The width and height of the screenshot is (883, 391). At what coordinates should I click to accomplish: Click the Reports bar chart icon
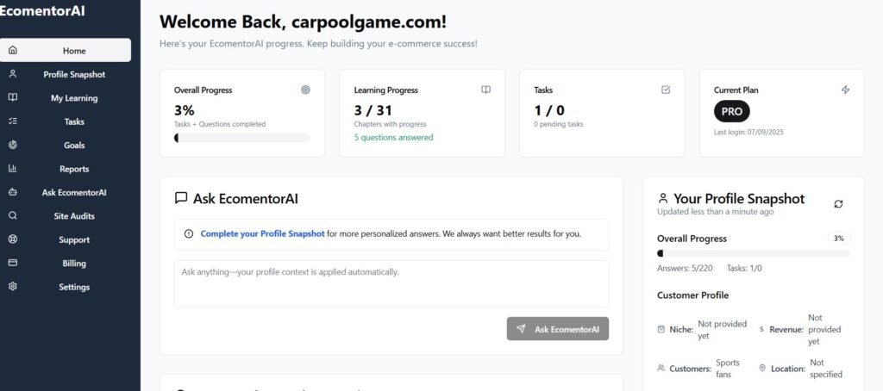point(13,169)
